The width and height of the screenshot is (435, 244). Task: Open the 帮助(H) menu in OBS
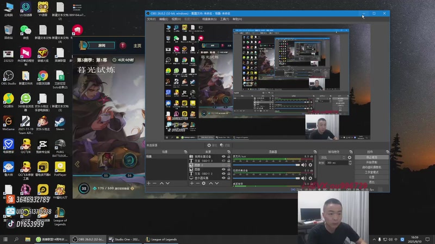[x=237, y=19]
